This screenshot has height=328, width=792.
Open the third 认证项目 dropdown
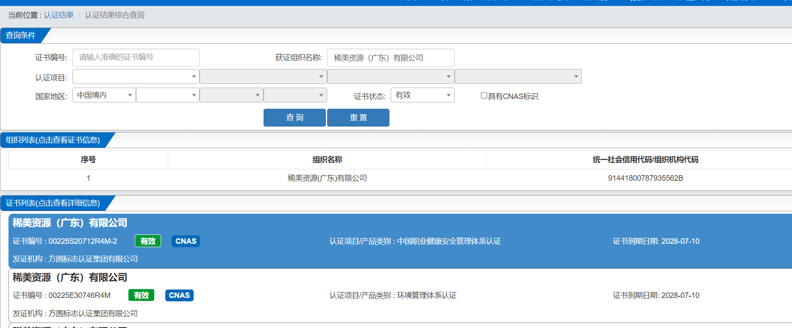(x=391, y=77)
